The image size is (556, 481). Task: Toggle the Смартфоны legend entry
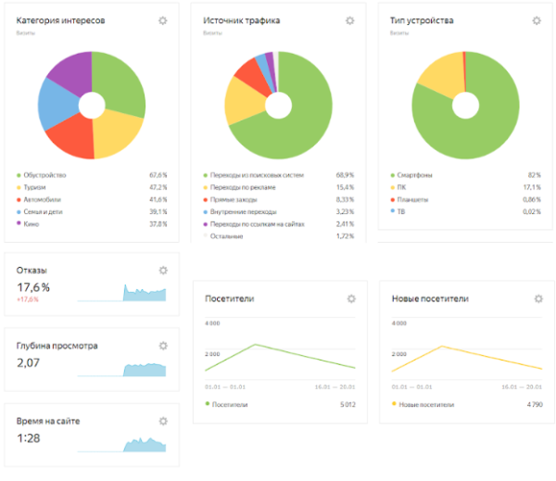tap(419, 174)
